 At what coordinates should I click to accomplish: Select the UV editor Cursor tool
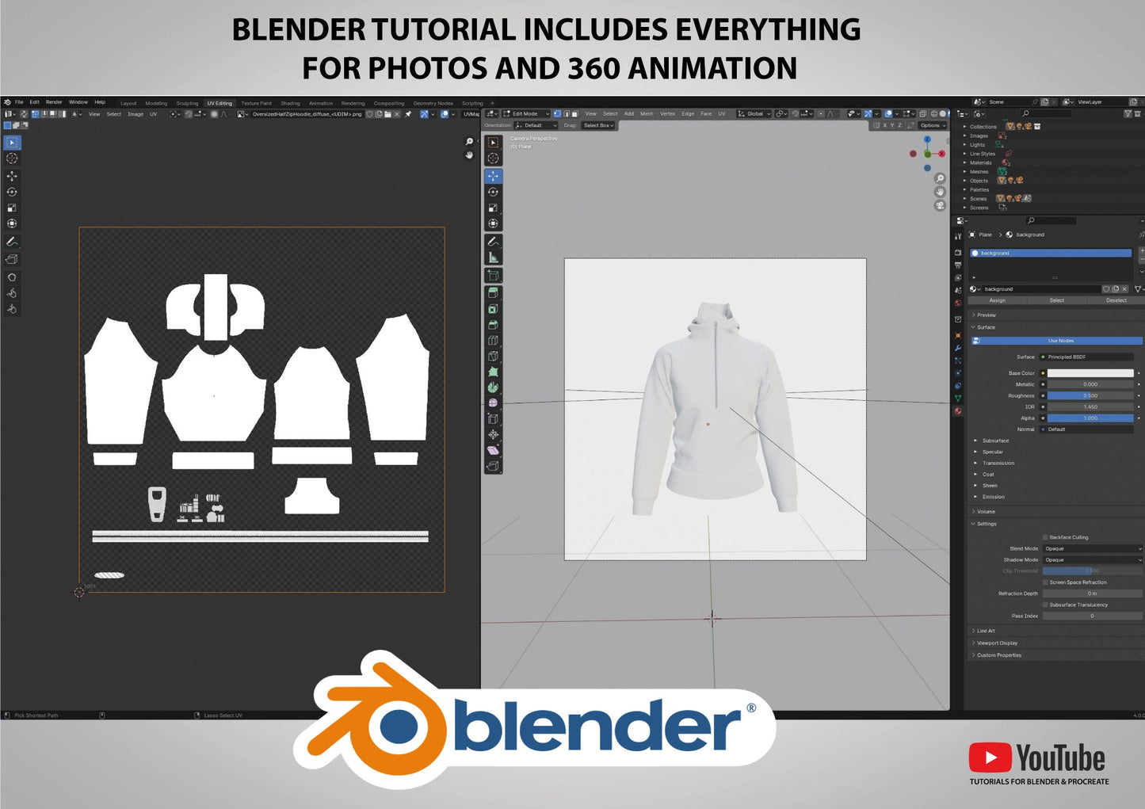coord(12,158)
